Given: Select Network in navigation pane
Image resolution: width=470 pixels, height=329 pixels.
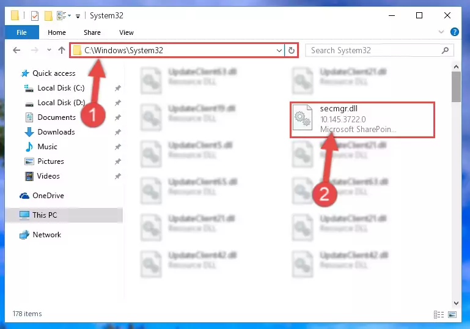Looking at the screenshot, I should coord(47,235).
